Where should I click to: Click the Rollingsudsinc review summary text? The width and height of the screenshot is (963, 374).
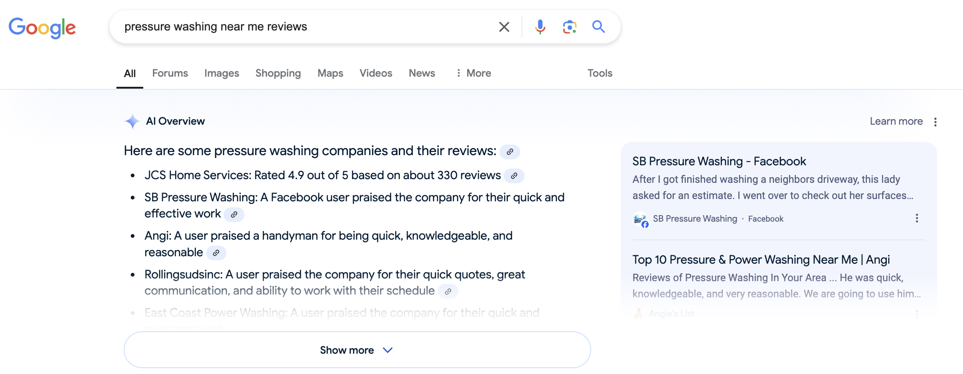point(335,283)
